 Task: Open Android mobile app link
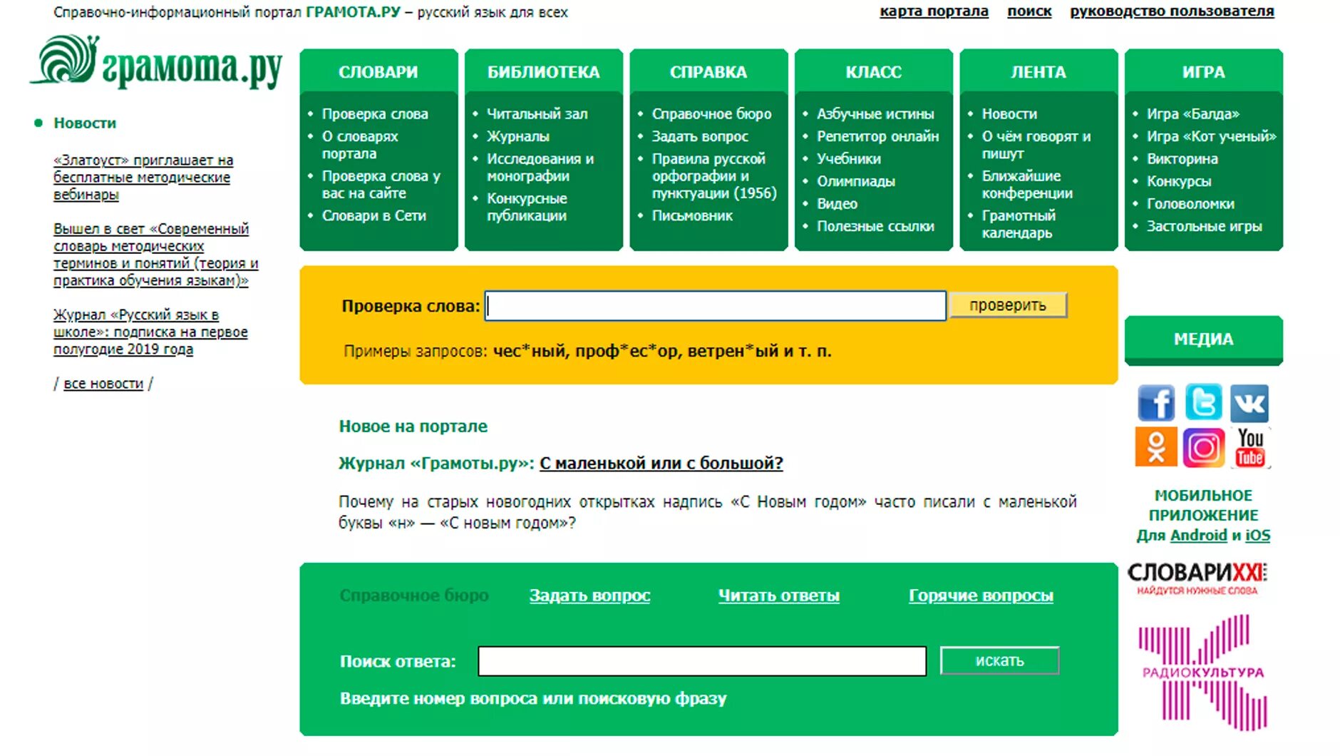click(1199, 536)
